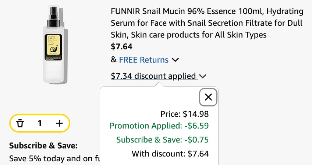Click the Subscribe & Save -$0.75 line

point(162,140)
